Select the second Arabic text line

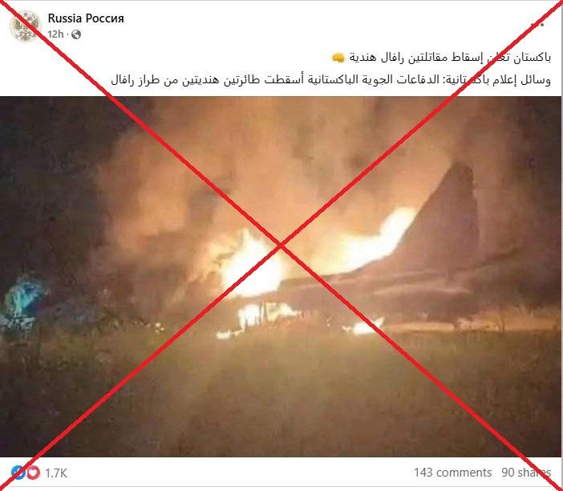coord(330,79)
